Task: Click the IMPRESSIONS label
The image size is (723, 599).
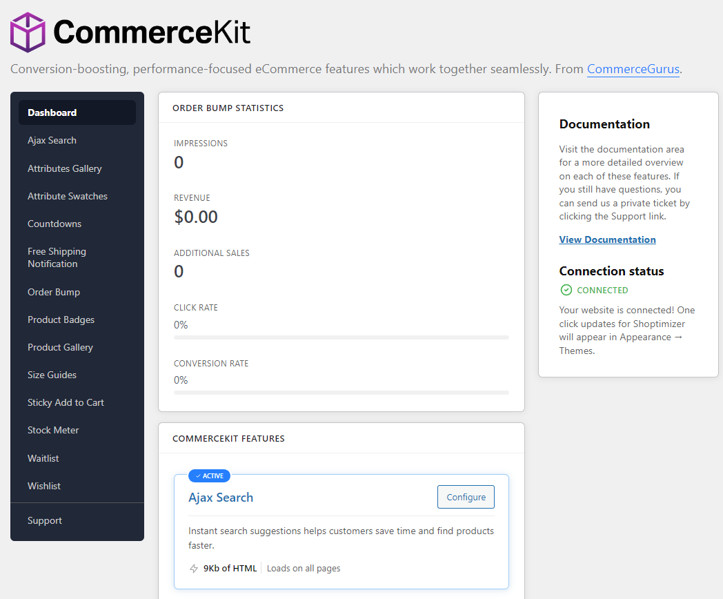Action: pos(201,144)
